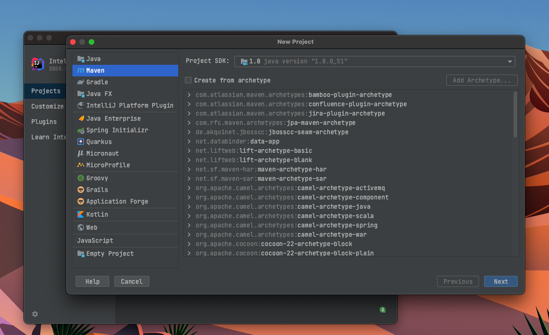Select camel-archetype-component row text
Viewport: 549px width, 335px height.
point(292,198)
